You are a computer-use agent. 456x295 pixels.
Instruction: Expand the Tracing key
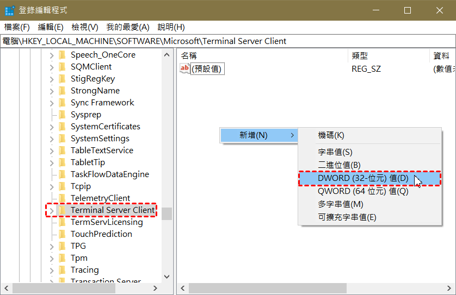pyautogui.click(x=52, y=271)
